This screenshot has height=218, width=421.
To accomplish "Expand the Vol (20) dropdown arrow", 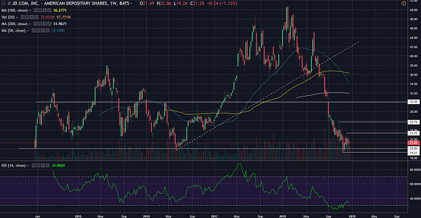I will point(17,17).
